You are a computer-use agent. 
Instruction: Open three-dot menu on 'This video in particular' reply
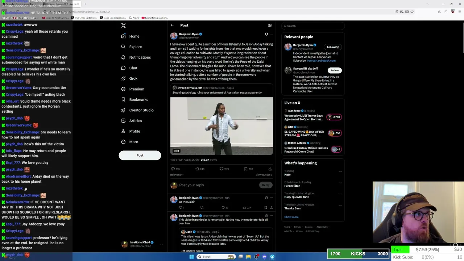tap(271, 216)
